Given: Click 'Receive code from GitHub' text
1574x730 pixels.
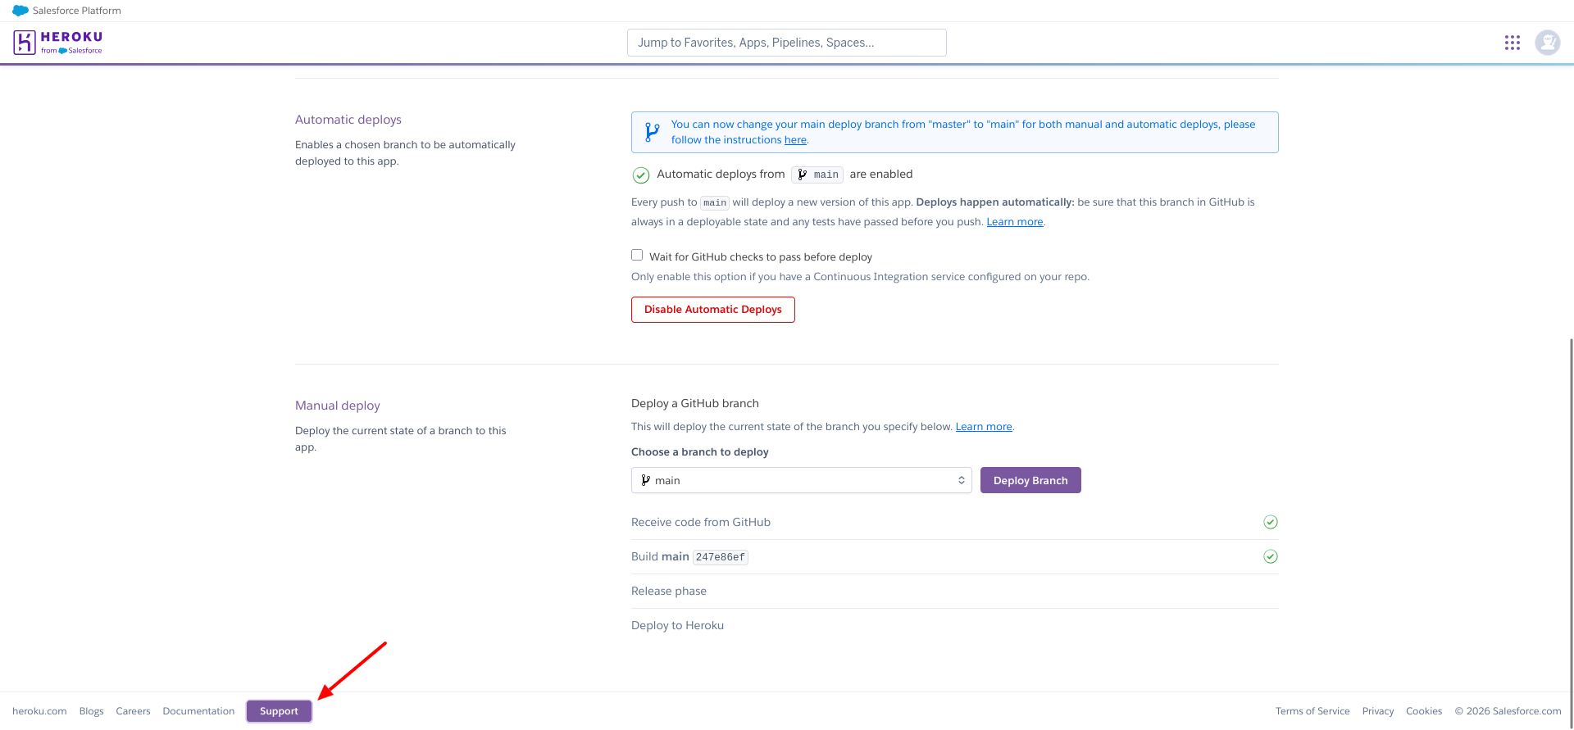Looking at the screenshot, I should [x=701, y=522].
